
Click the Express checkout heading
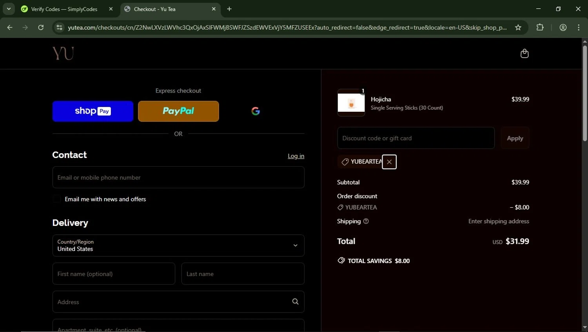178,91
